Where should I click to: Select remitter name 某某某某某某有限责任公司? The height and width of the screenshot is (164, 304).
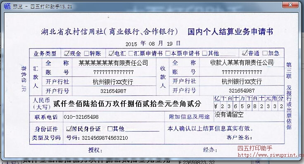(x=113, y=63)
